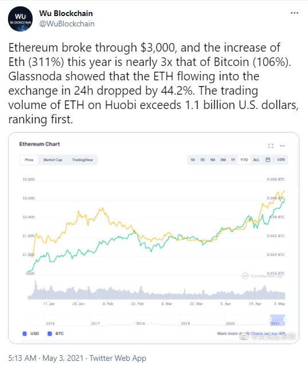
Task: Expand the chart to fullscreen
Action: 271,146
